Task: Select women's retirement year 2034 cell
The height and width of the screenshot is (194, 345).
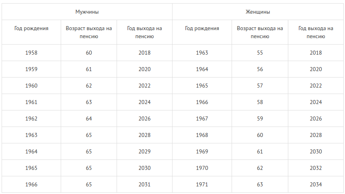Action: [316, 184]
